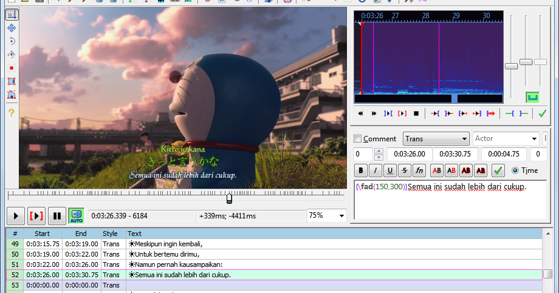The image size is (559, 293).
Task: Select the rotate on XY axes tool
Action: coord(12,55)
